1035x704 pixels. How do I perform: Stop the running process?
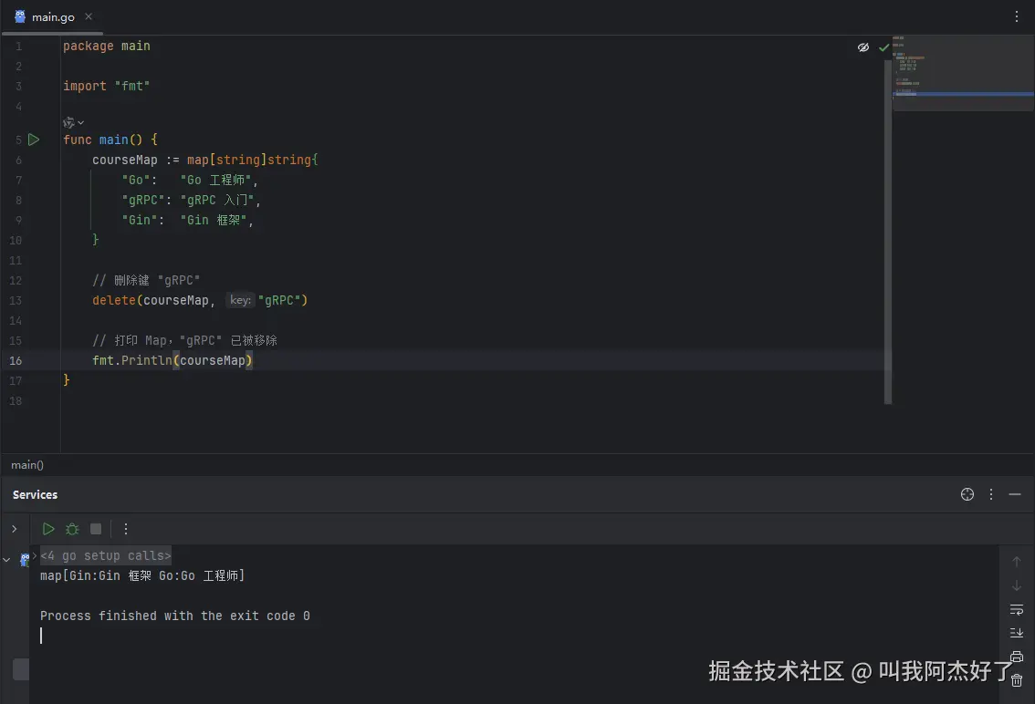(x=96, y=529)
